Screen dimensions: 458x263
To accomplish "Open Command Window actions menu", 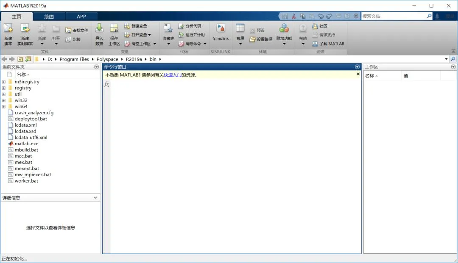I will [357, 67].
